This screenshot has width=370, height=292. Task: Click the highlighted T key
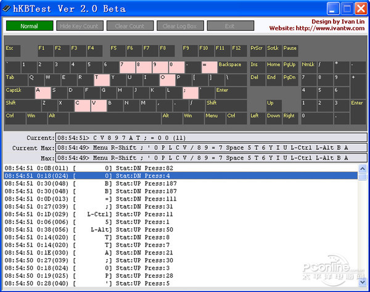pyautogui.click(x=101, y=80)
